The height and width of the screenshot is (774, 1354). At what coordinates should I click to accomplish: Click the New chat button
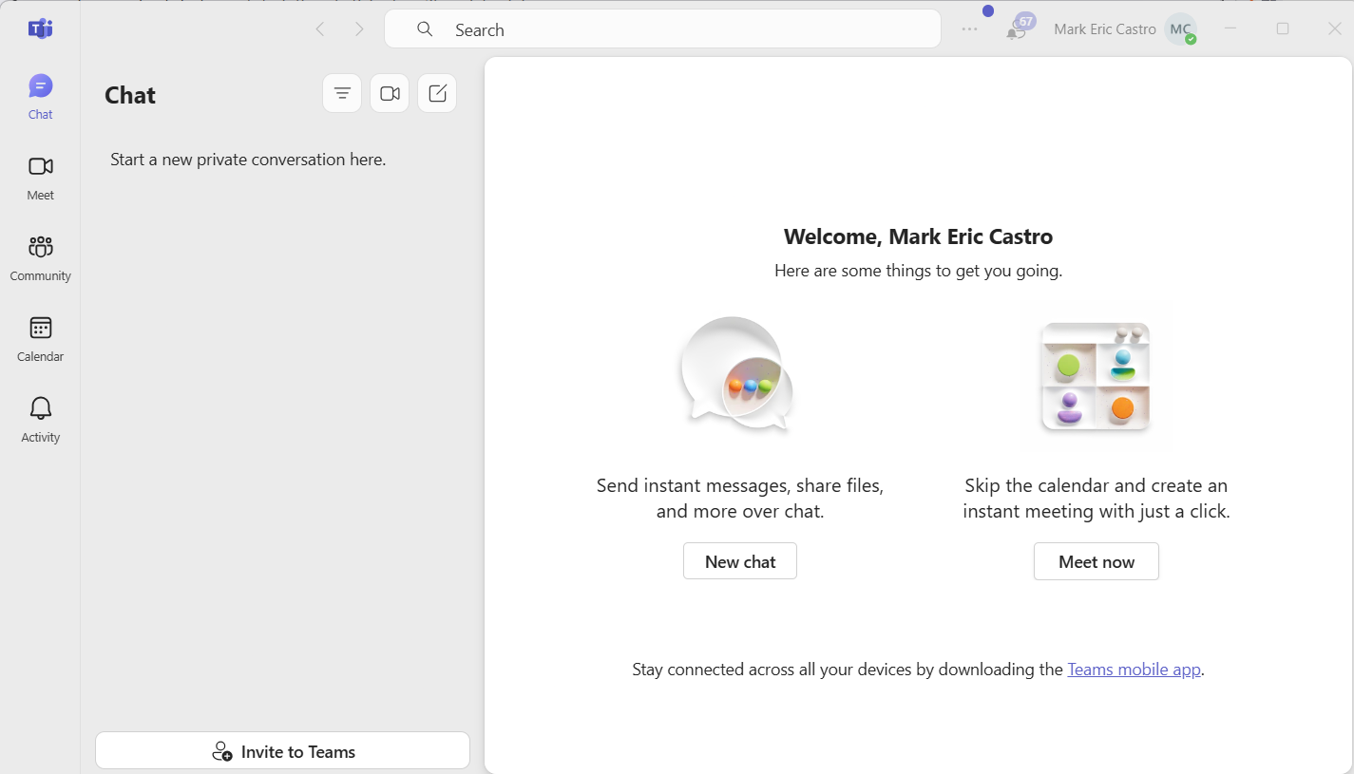point(740,561)
